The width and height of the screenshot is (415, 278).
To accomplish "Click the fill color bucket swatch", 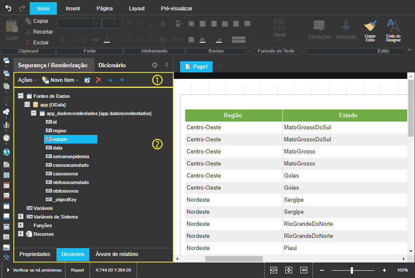I will [x=203, y=40].
